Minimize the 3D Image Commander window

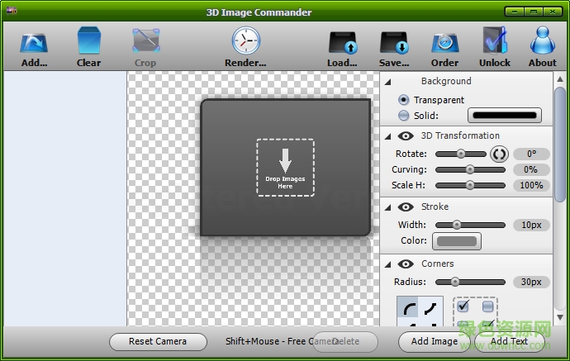(515, 12)
